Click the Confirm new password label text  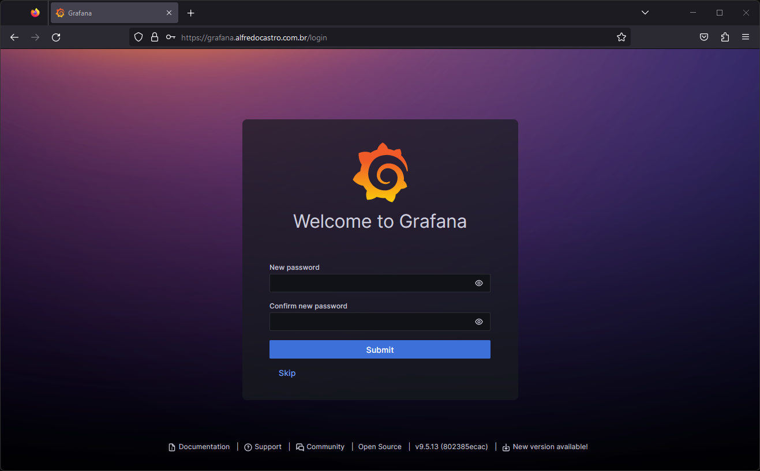coord(308,306)
